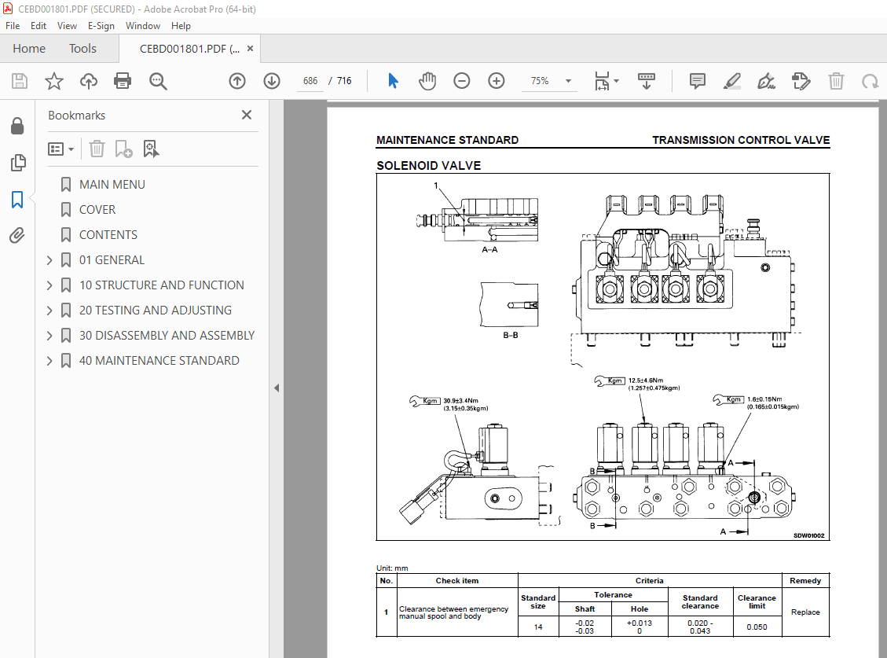Screen dimensions: 887x658
Task: Click the read mode download-arrow icon
Action: coord(646,81)
